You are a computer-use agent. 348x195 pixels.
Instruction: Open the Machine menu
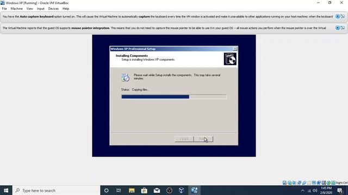click(17, 9)
